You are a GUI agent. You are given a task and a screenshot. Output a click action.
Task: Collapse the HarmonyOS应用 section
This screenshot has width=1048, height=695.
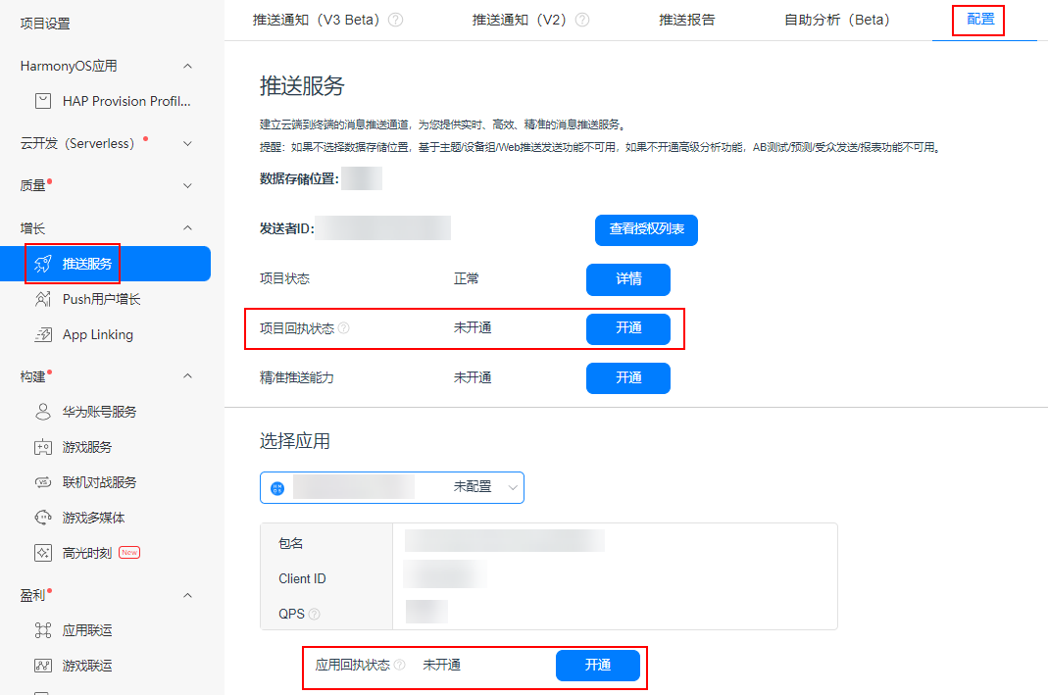pos(188,66)
